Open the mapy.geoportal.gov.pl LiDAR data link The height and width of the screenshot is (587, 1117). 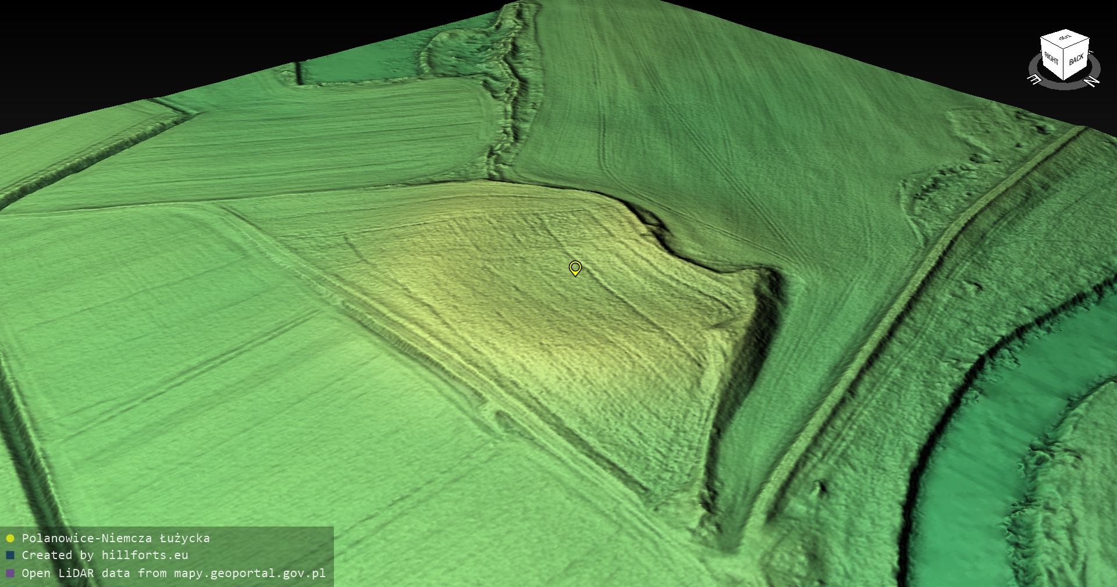coord(173,573)
